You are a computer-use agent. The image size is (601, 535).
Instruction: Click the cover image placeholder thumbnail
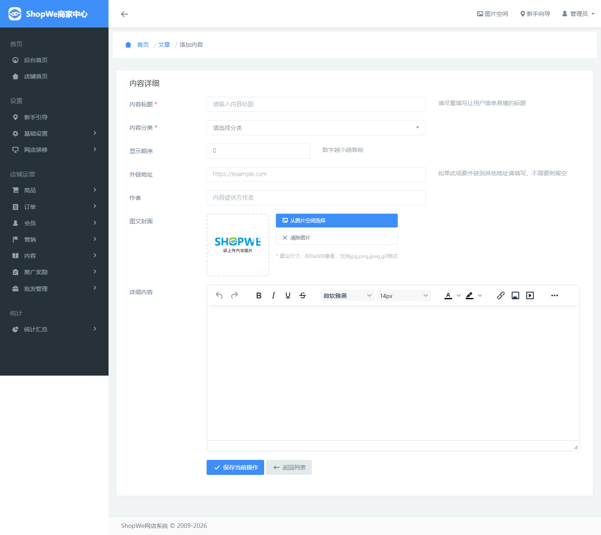[238, 245]
